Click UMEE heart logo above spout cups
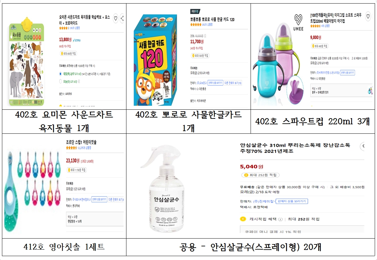The width and height of the screenshot is (377, 260). (x=298, y=20)
